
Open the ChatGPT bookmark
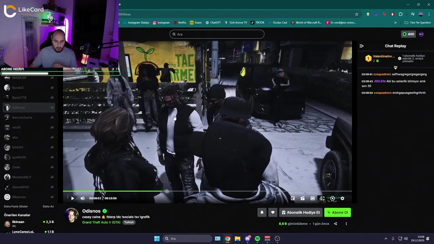pos(213,23)
